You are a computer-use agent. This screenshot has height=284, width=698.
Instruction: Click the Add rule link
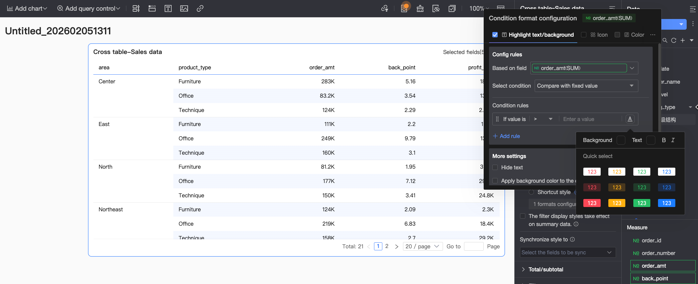(506, 136)
